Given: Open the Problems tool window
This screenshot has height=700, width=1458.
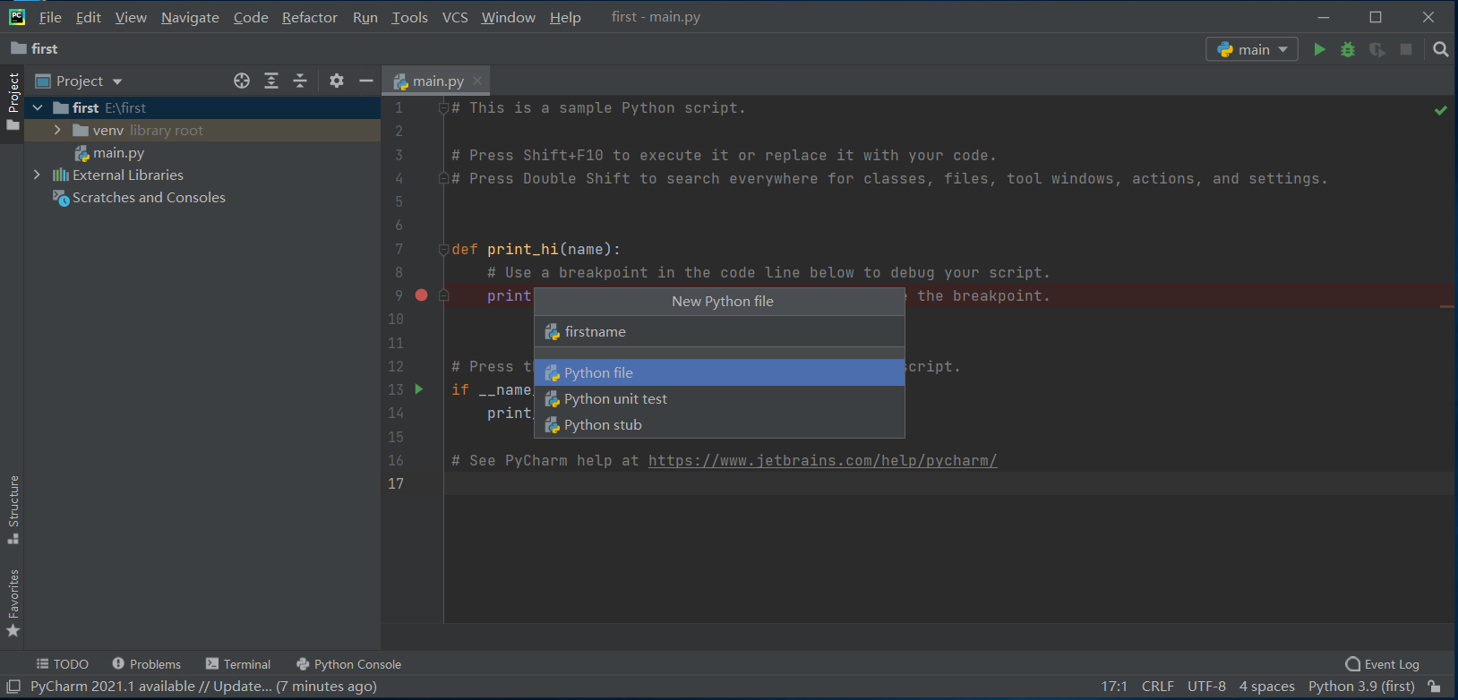Looking at the screenshot, I should tap(146, 664).
